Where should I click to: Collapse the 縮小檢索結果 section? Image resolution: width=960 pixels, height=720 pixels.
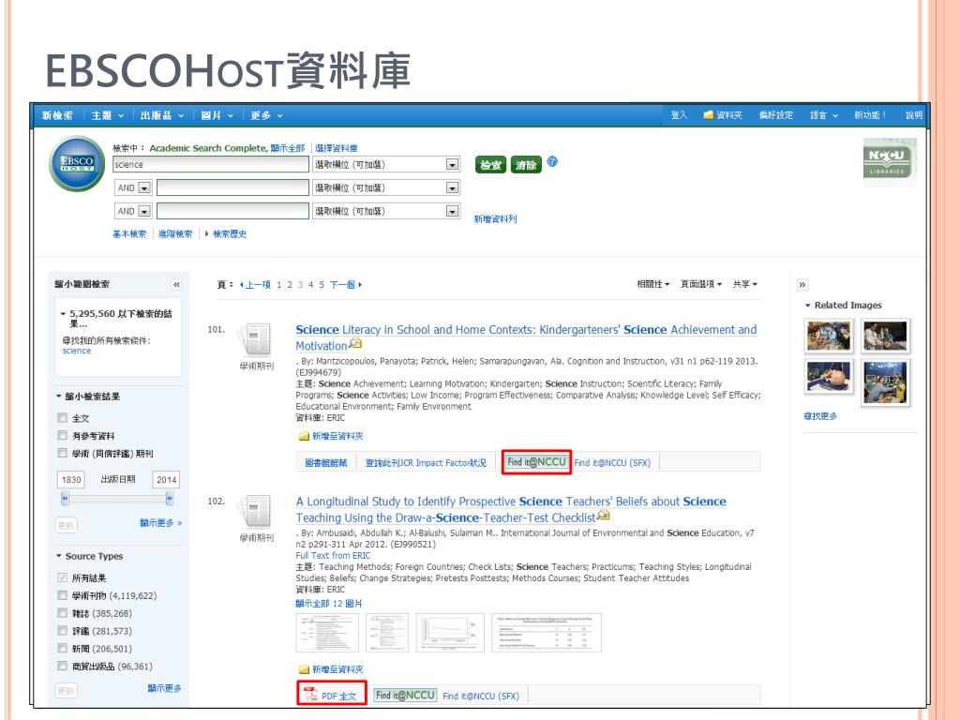(x=59, y=397)
